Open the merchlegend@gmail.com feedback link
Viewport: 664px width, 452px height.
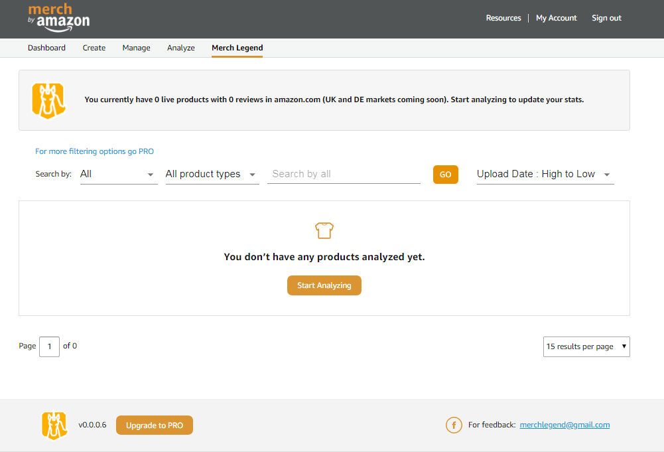pos(564,425)
